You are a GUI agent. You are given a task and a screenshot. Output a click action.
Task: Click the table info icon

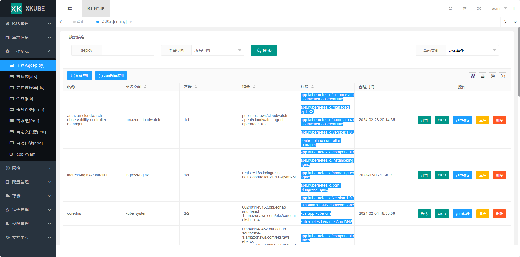[x=503, y=76]
